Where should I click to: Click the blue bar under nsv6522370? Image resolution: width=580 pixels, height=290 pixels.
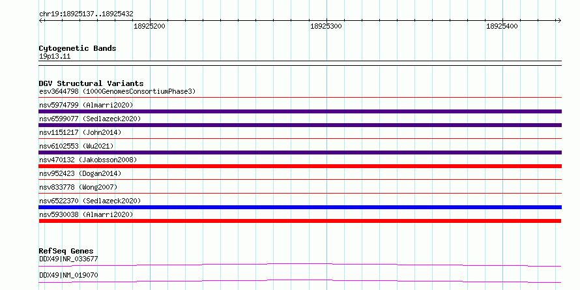coord(300,207)
